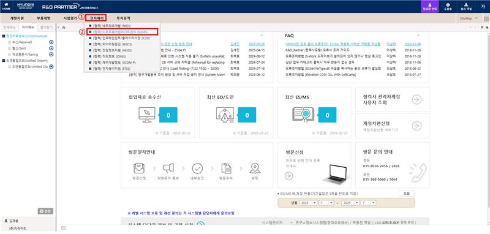Open the start year 2025 dropdown

[x=309, y=203]
